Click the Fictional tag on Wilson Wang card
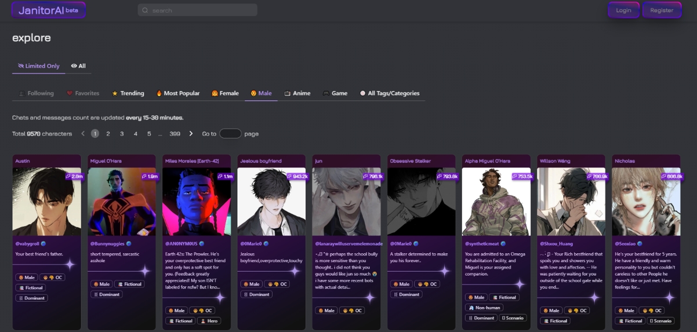 [x=556, y=321]
